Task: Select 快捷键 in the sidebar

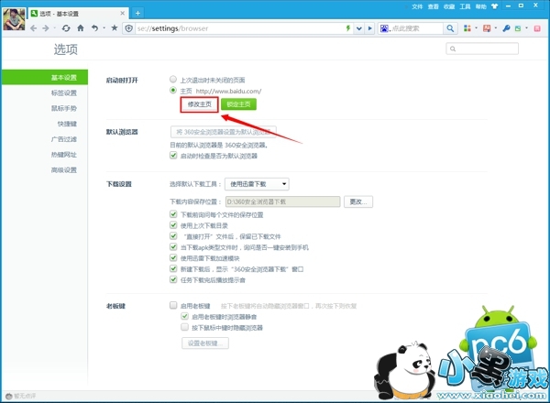Action: (x=67, y=124)
